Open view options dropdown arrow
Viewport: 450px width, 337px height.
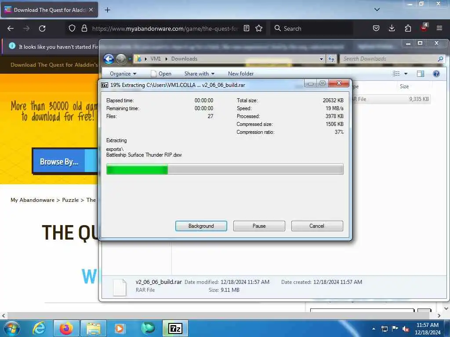click(x=406, y=74)
